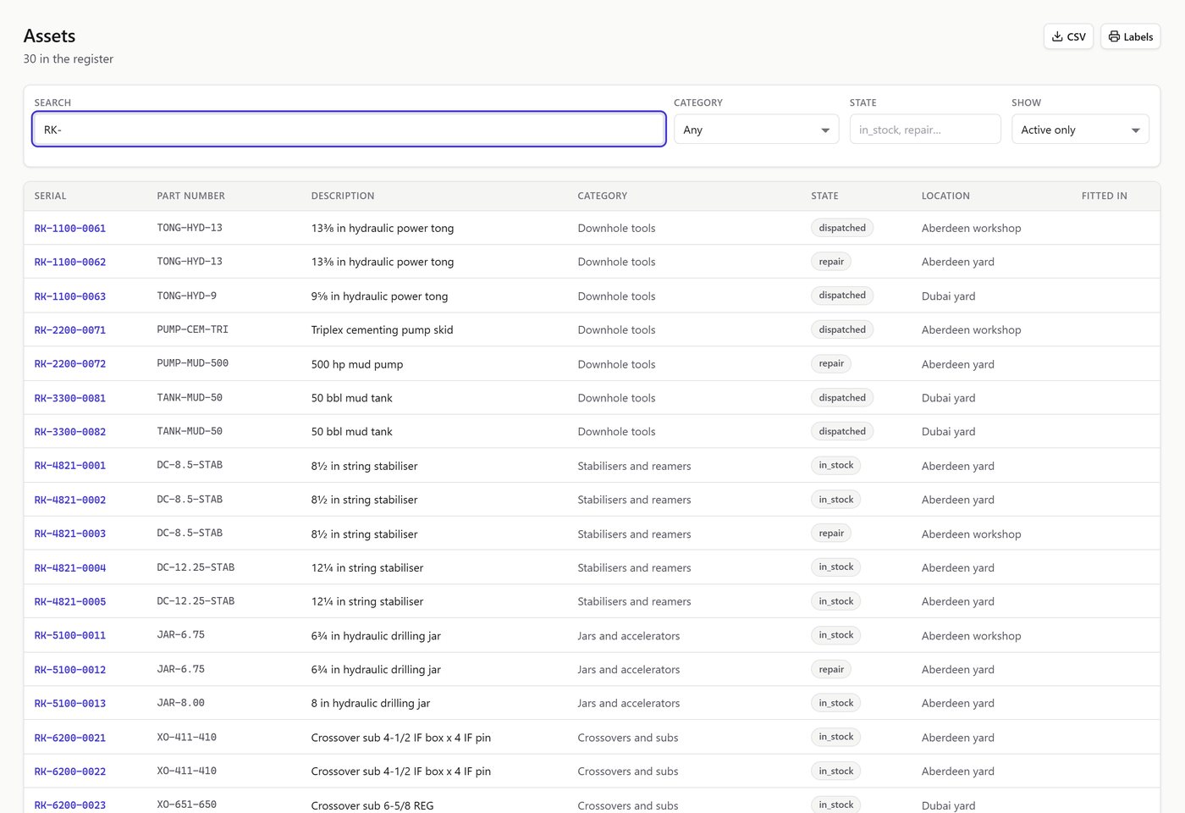Open the Category dropdown set to Any
The image size is (1185, 813).
[756, 130]
